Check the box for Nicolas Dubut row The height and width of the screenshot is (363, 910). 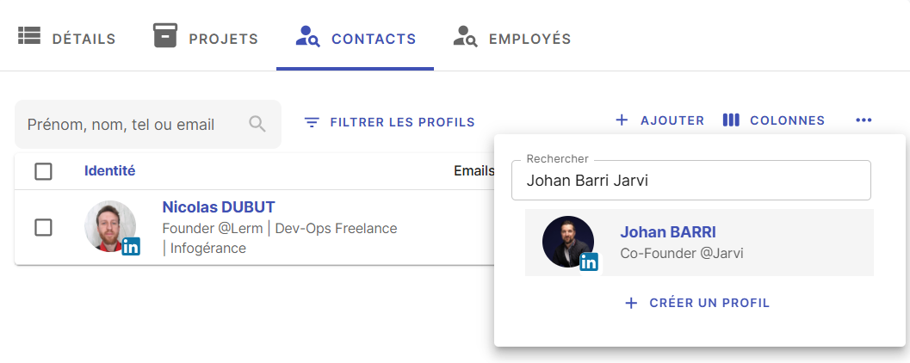43,227
